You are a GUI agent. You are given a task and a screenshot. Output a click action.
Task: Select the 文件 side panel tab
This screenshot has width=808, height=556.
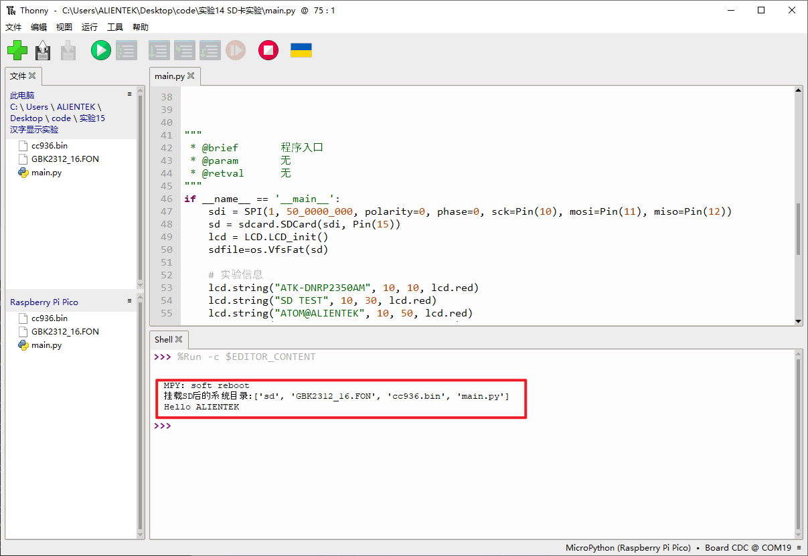coord(18,76)
